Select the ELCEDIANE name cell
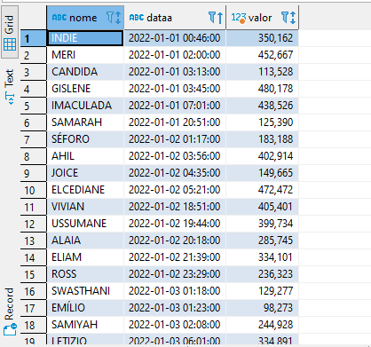This screenshot has height=347, width=371. [x=85, y=190]
